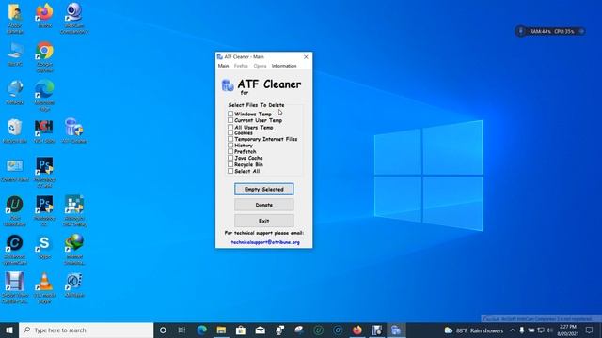Click the Exit button
The height and width of the screenshot is (338, 602).
pos(264,221)
